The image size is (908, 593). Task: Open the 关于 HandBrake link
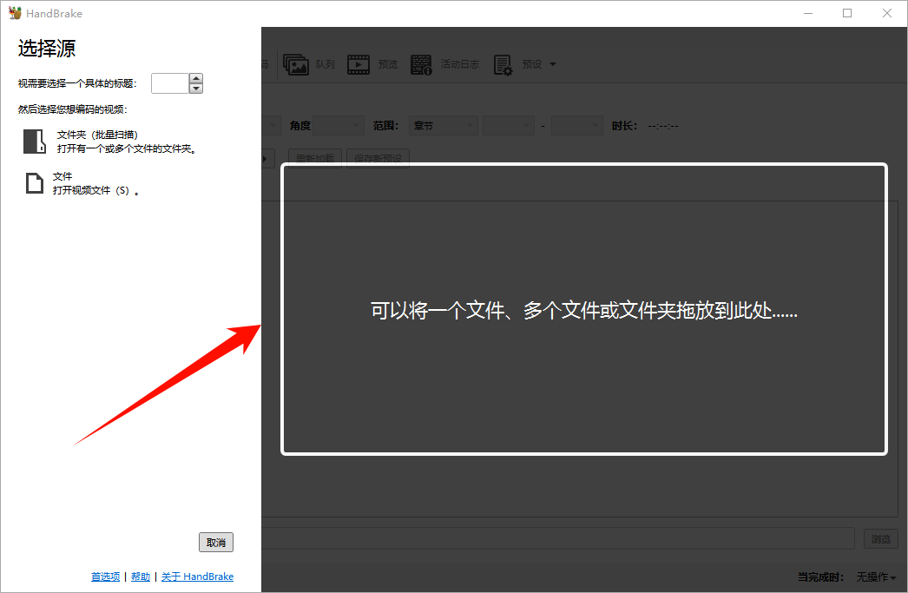[197, 577]
